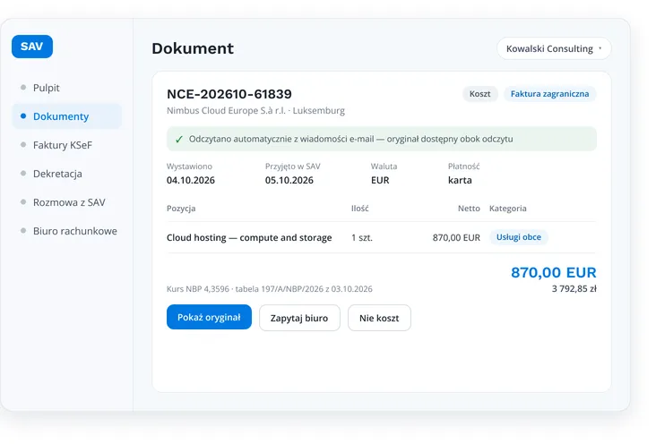Click the quantity 1 szt.
Image resolution: width=656 pixels, height=444 pixels.
click(x=362, y=238)
